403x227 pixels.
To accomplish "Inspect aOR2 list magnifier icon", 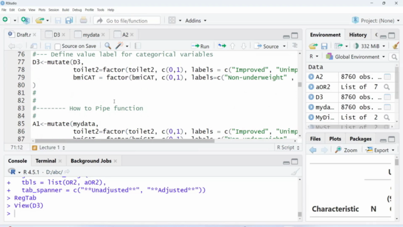I will tap(387, 87).
